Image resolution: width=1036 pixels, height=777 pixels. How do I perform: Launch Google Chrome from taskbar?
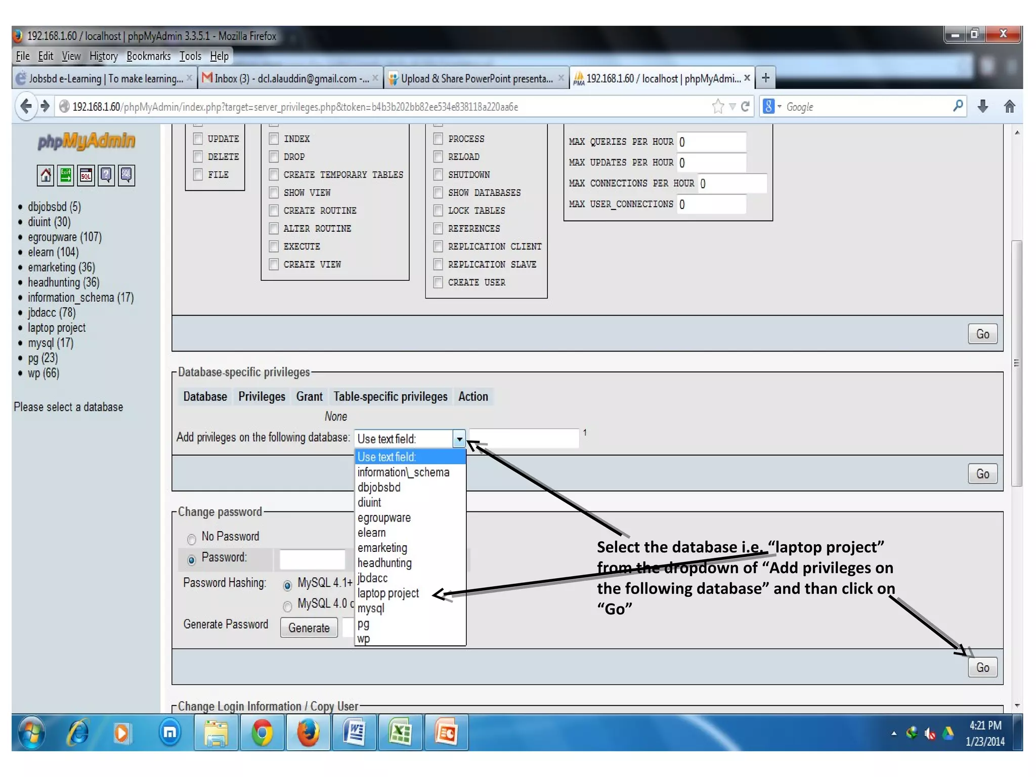coord(262,733)
